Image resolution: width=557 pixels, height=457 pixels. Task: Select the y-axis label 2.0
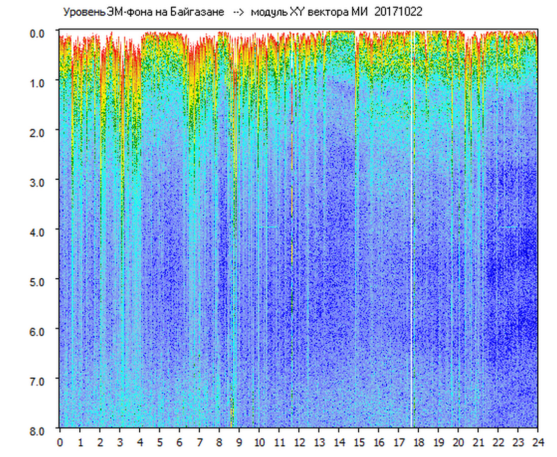[39, 132]
